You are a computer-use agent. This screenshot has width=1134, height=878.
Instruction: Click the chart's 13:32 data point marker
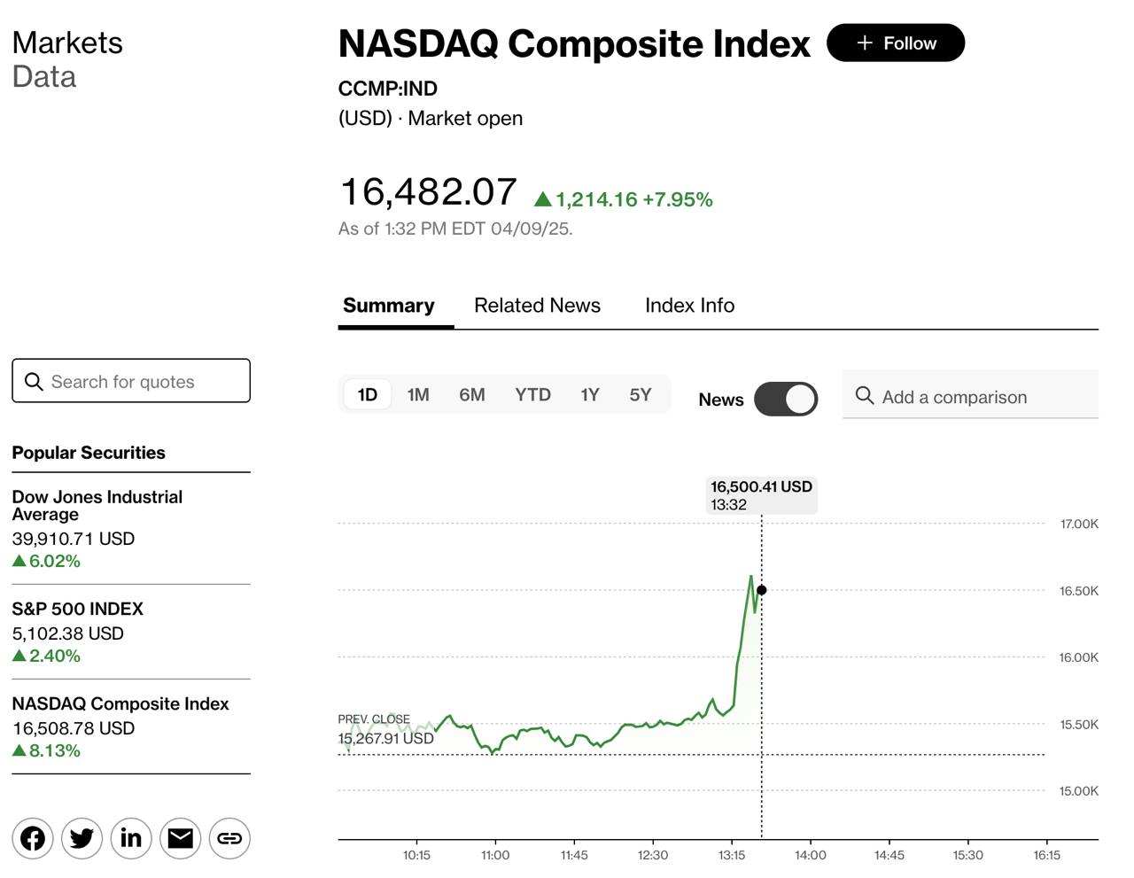[762, 590]
